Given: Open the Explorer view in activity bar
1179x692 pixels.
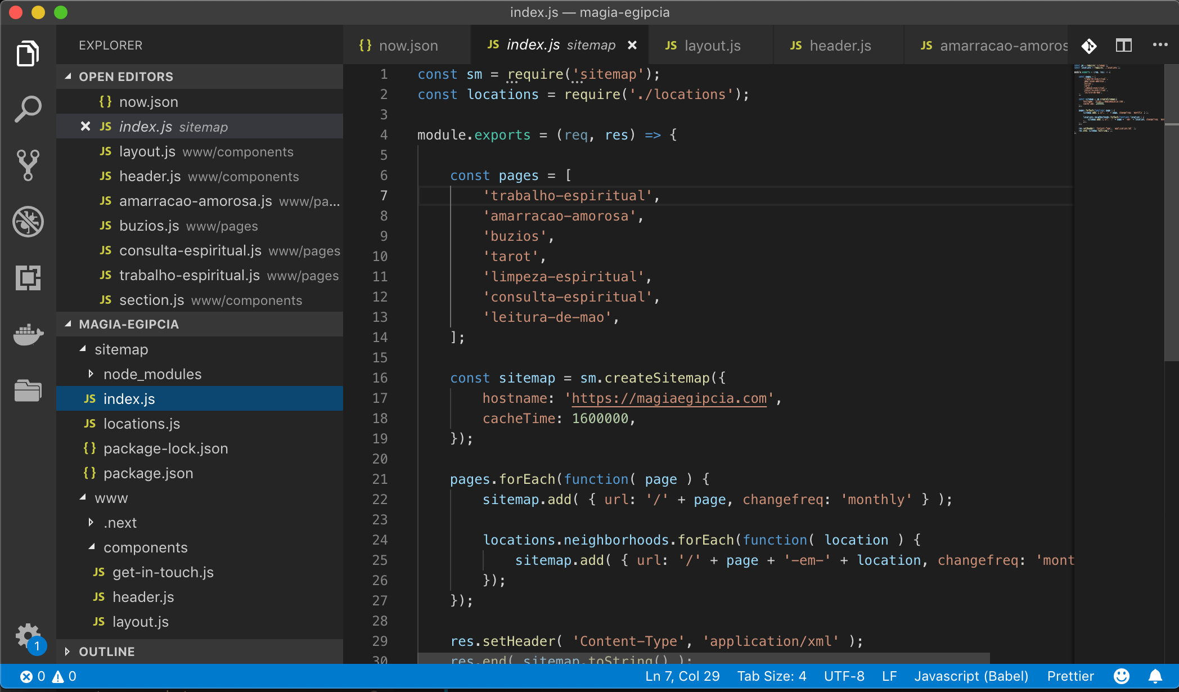Looking at the screenshot, I should pyautogui.click(x=28, y=53).
